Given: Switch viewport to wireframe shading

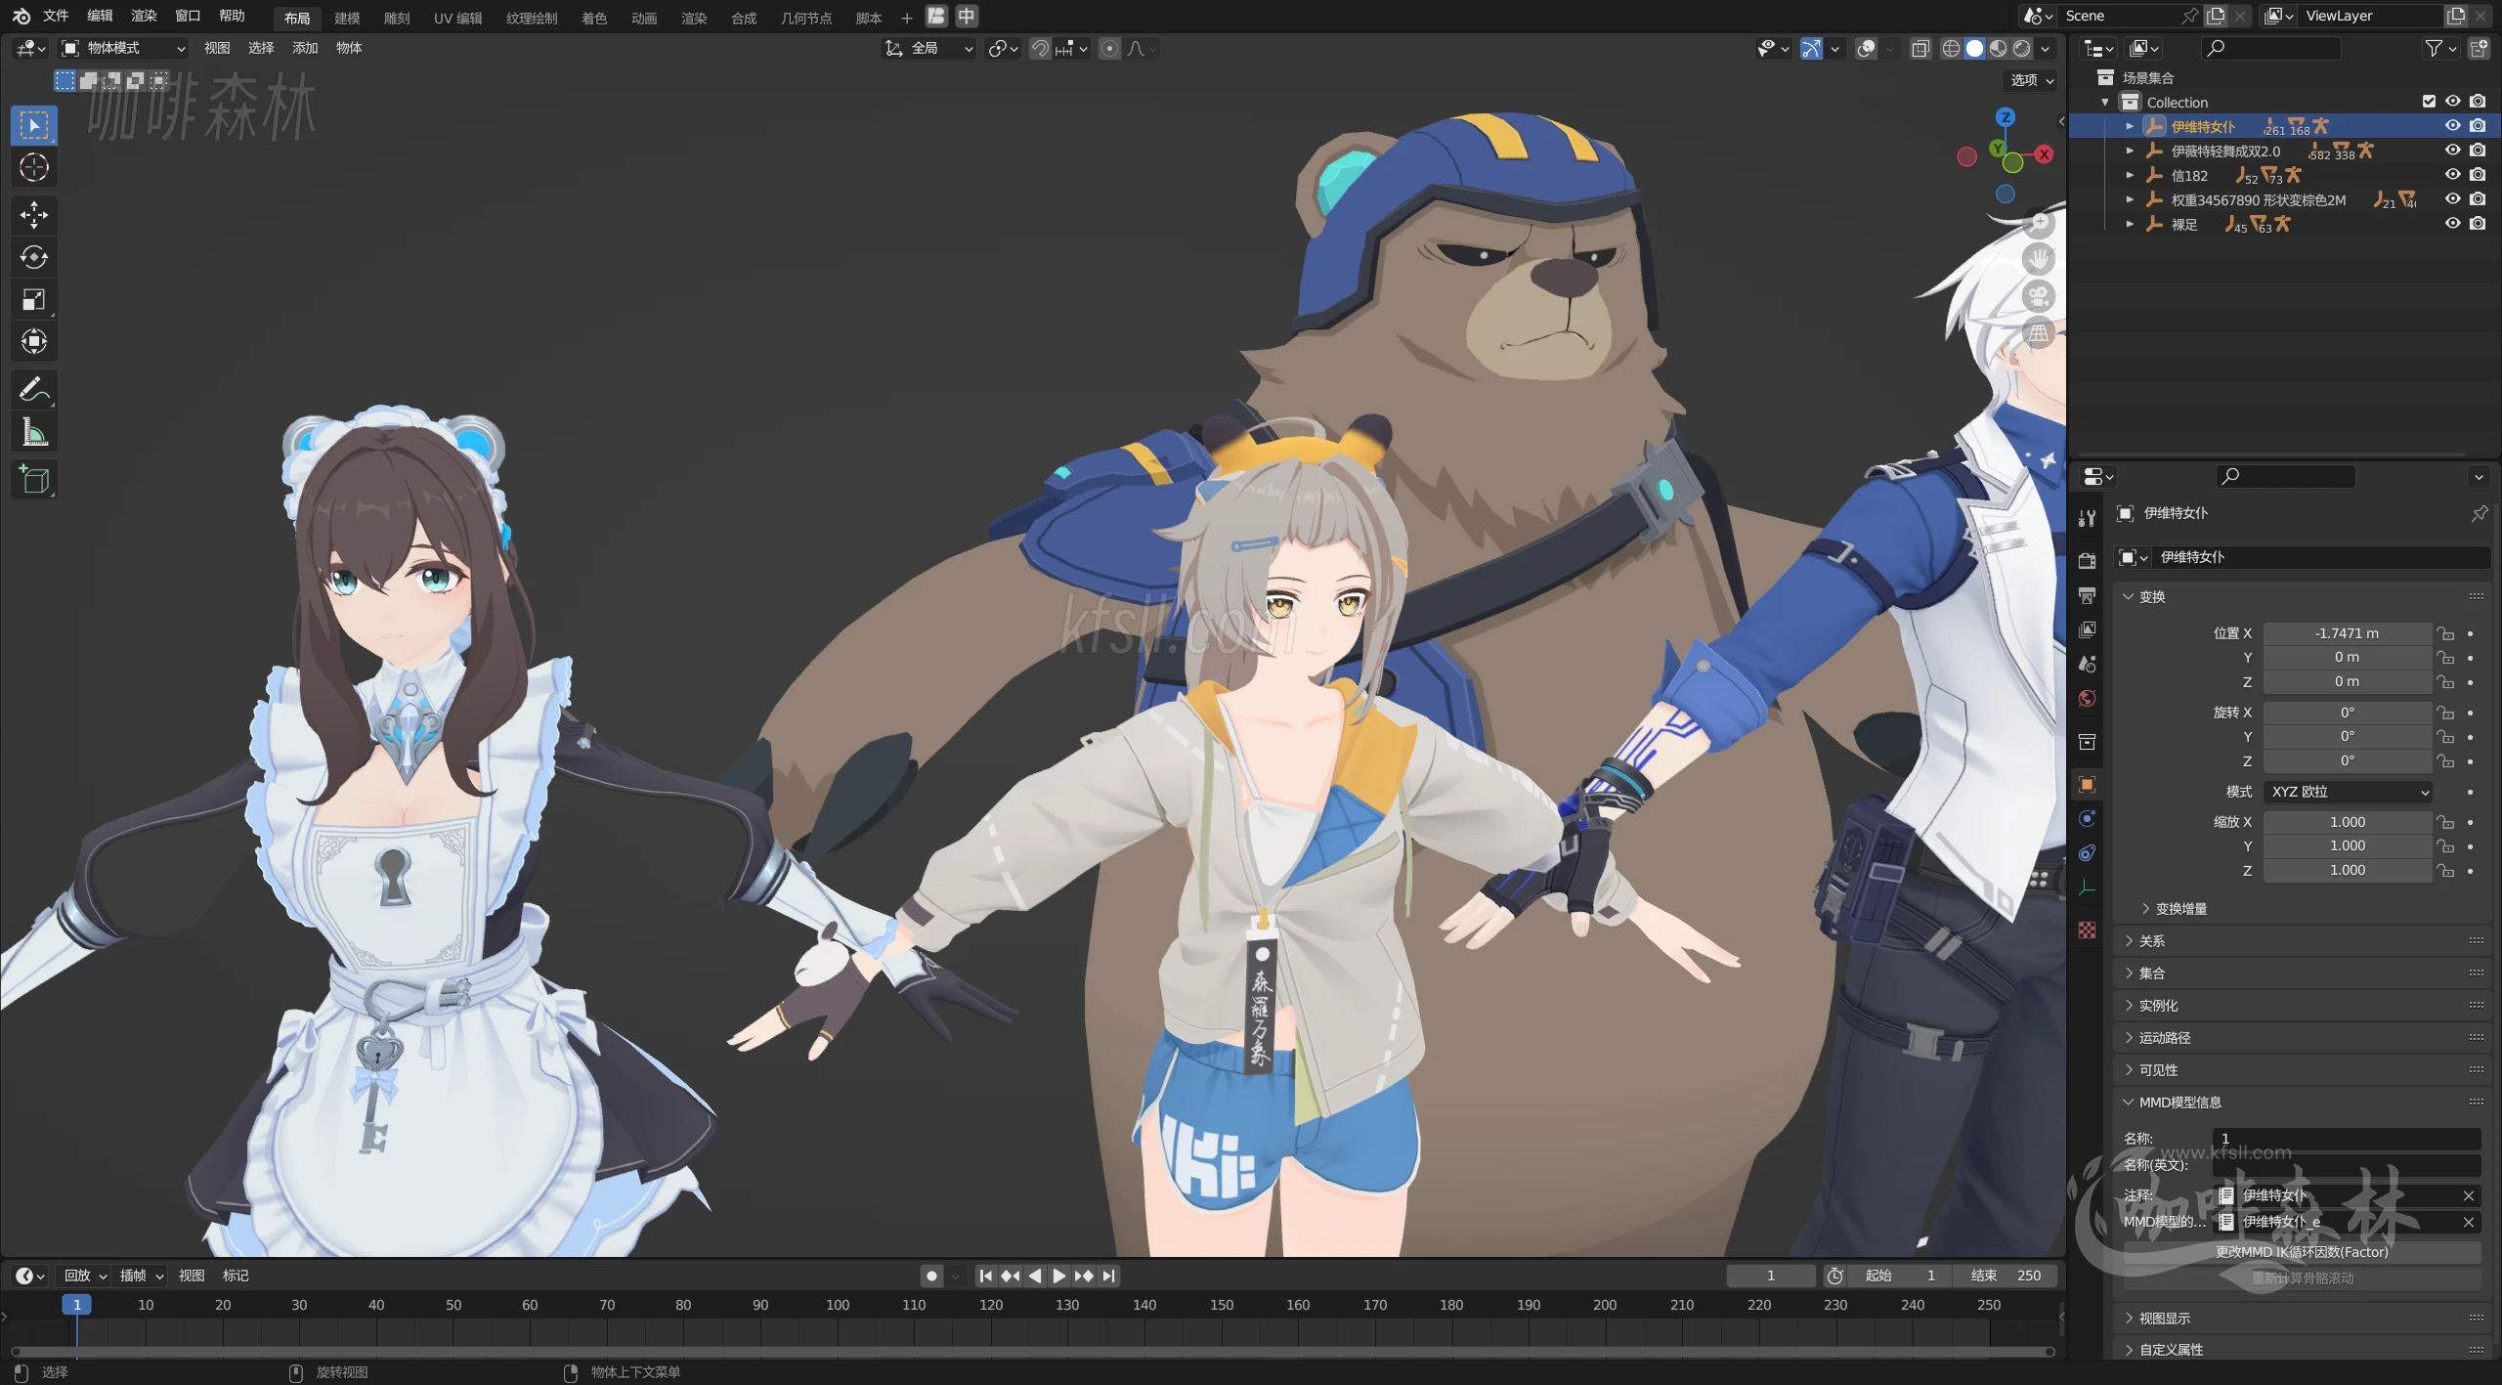Looking at the screenshot, I should click(1951, 48).
